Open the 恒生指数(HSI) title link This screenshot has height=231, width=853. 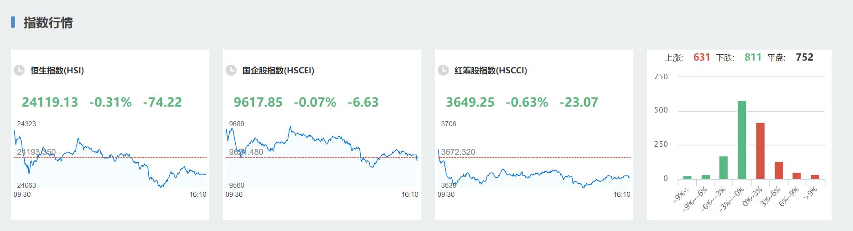click(57, 71)
